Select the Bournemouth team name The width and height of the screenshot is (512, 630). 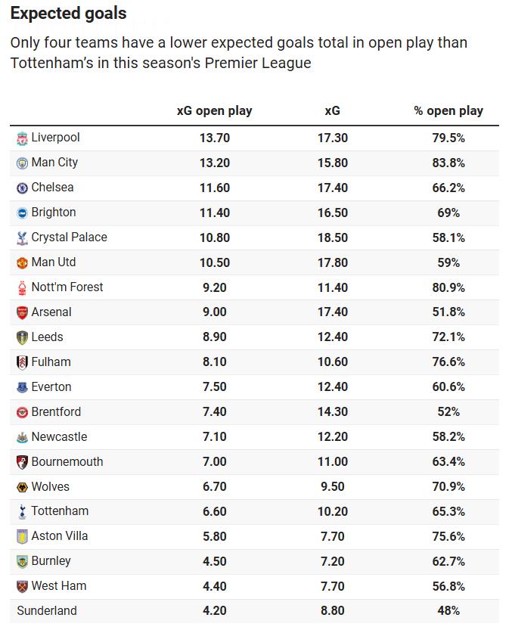coord(67,462)
